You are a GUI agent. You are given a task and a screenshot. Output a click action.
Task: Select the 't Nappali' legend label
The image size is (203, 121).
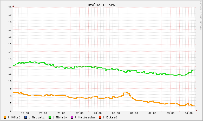coord(36,117)
